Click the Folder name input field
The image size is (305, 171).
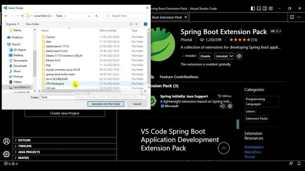click(93, 97)
